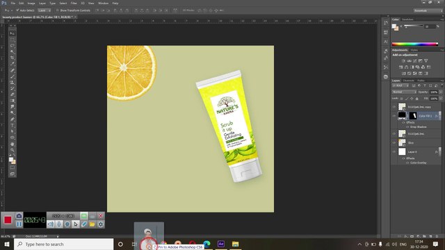Open the layer blend mode dropdown

coord(404,92)
